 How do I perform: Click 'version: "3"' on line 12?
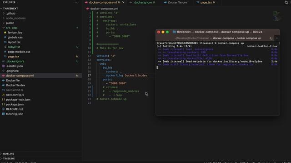point(106,56)
